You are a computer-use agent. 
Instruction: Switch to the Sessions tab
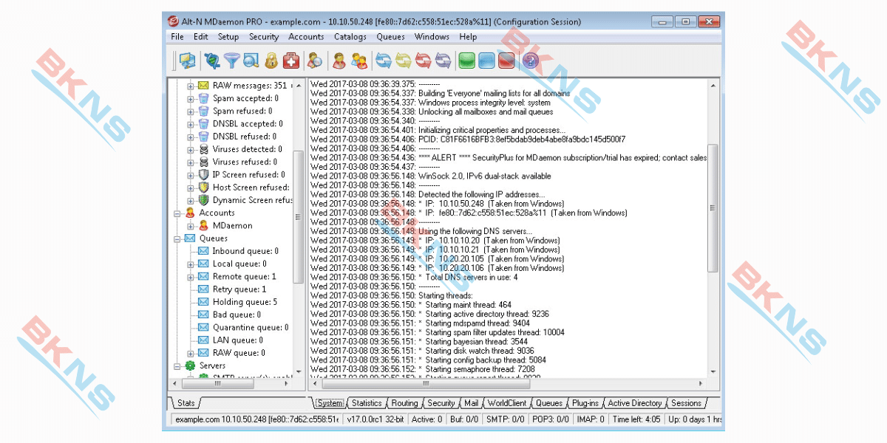tap(686, 403)
